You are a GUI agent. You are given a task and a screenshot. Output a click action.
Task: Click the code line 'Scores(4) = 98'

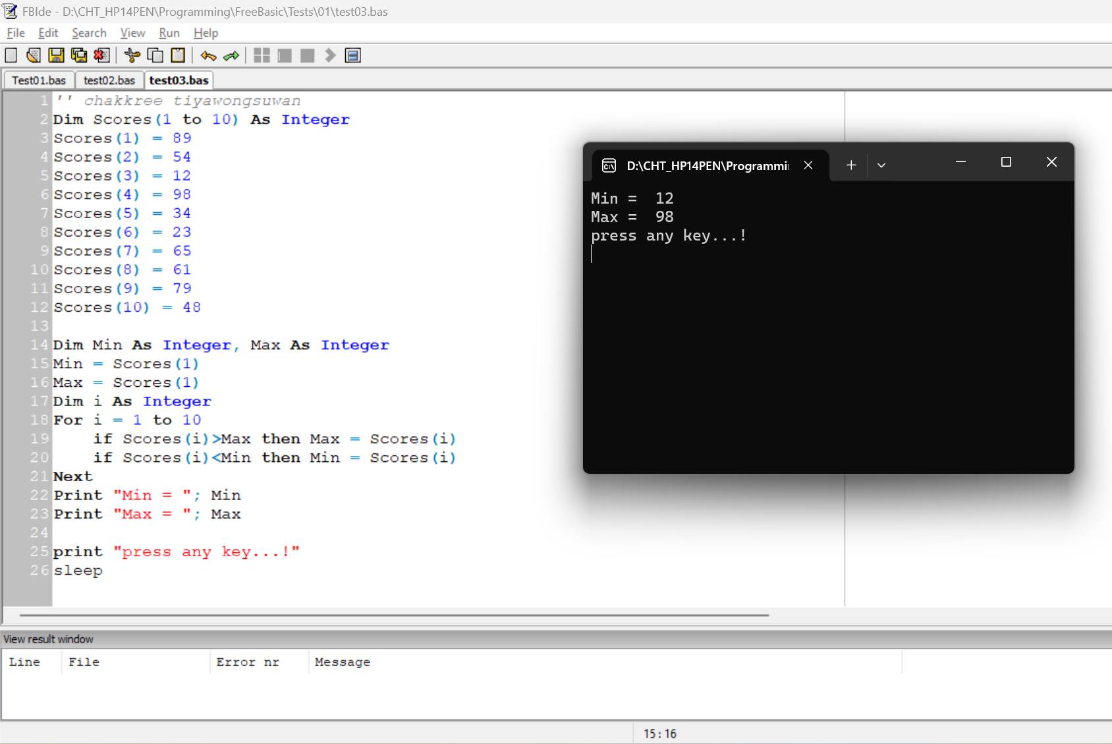point(123,195)
